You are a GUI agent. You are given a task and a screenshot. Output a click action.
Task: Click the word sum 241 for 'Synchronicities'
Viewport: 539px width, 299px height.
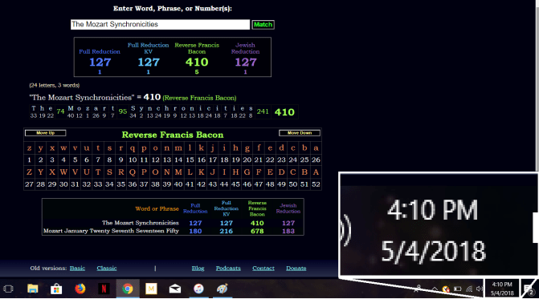click(x=263, y=111)
